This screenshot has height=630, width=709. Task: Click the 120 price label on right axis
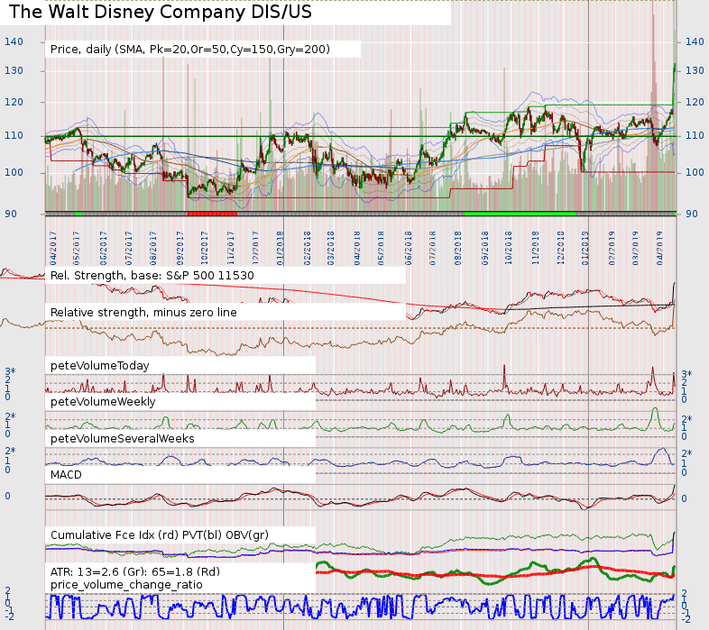coord(695,102)
